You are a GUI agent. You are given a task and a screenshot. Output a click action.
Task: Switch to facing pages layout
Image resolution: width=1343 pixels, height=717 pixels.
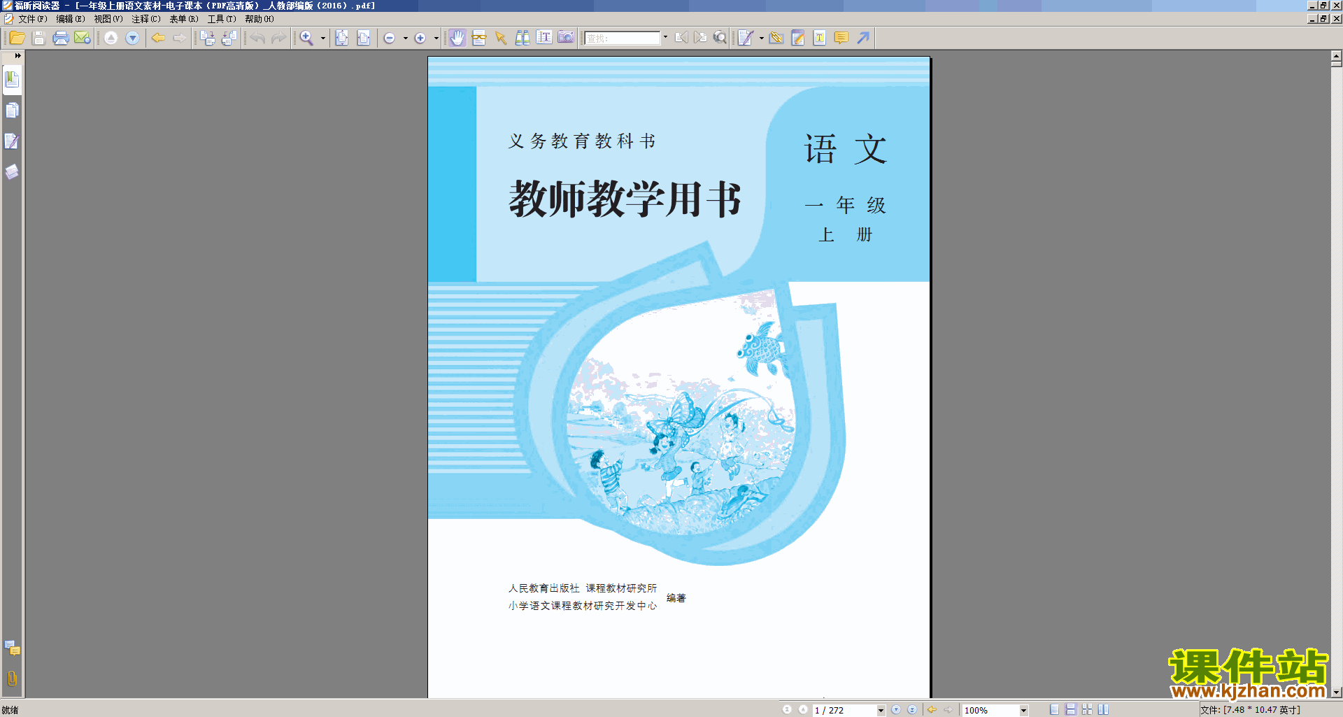1103,709
